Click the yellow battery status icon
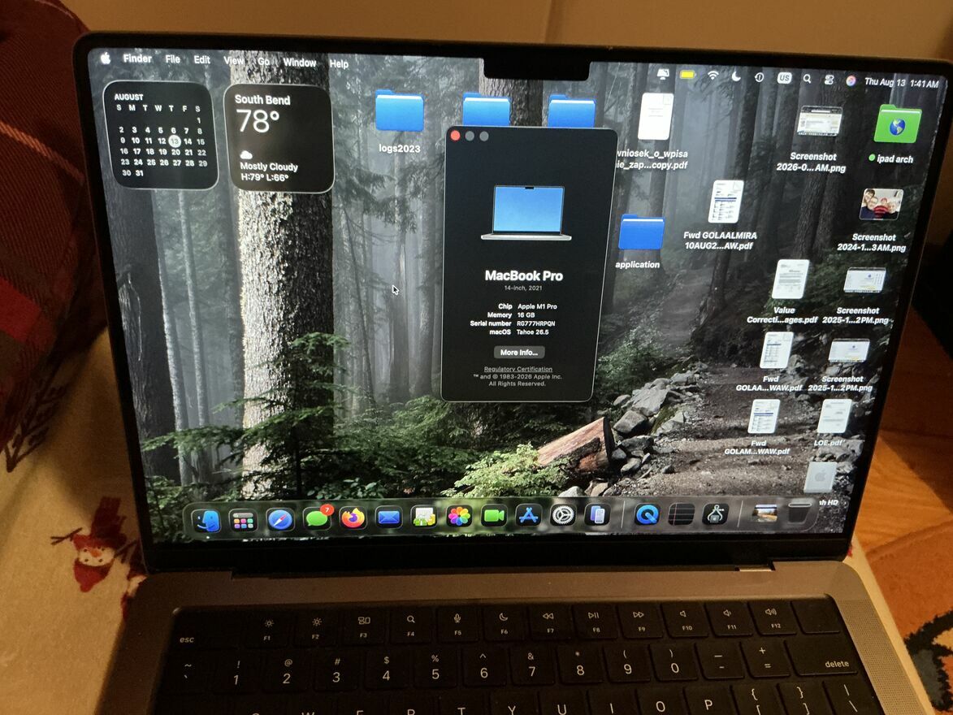 pos(687,75)
